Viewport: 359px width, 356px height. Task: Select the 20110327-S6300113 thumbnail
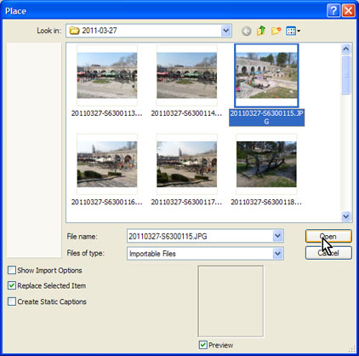(107, 76)
